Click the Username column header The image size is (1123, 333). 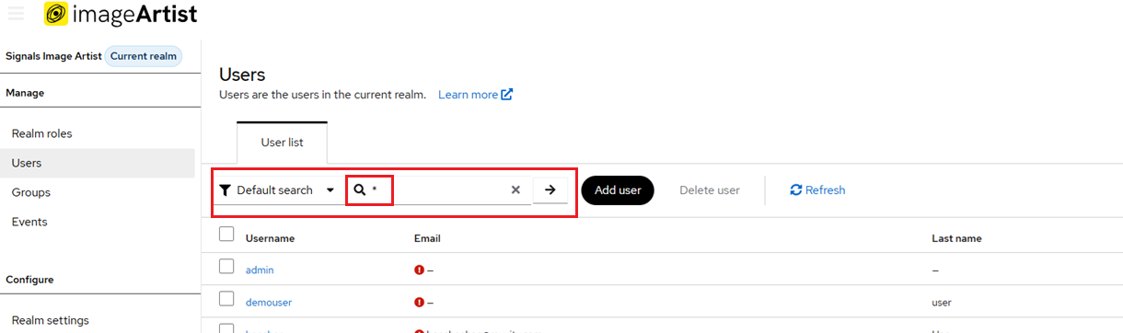point(270,238)
